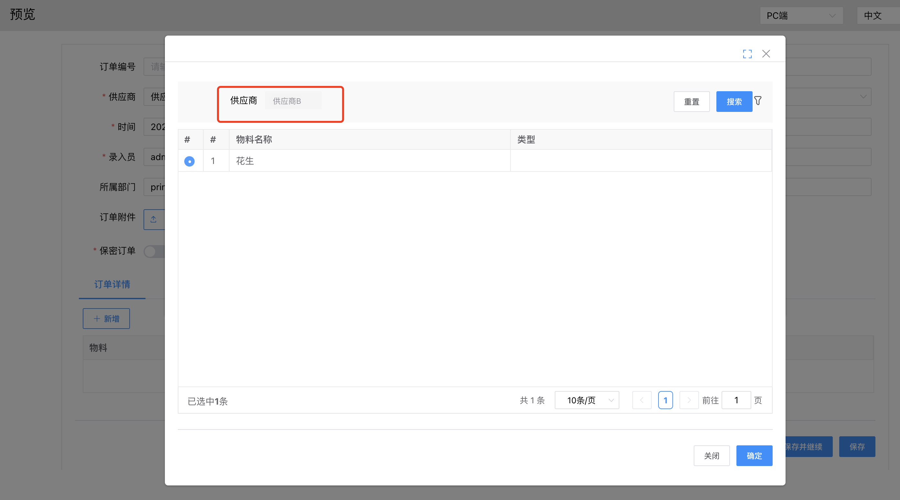900x500 pixels.
Task: Click the upload icon next to 订单附件
Action: (x=153, y=220)
